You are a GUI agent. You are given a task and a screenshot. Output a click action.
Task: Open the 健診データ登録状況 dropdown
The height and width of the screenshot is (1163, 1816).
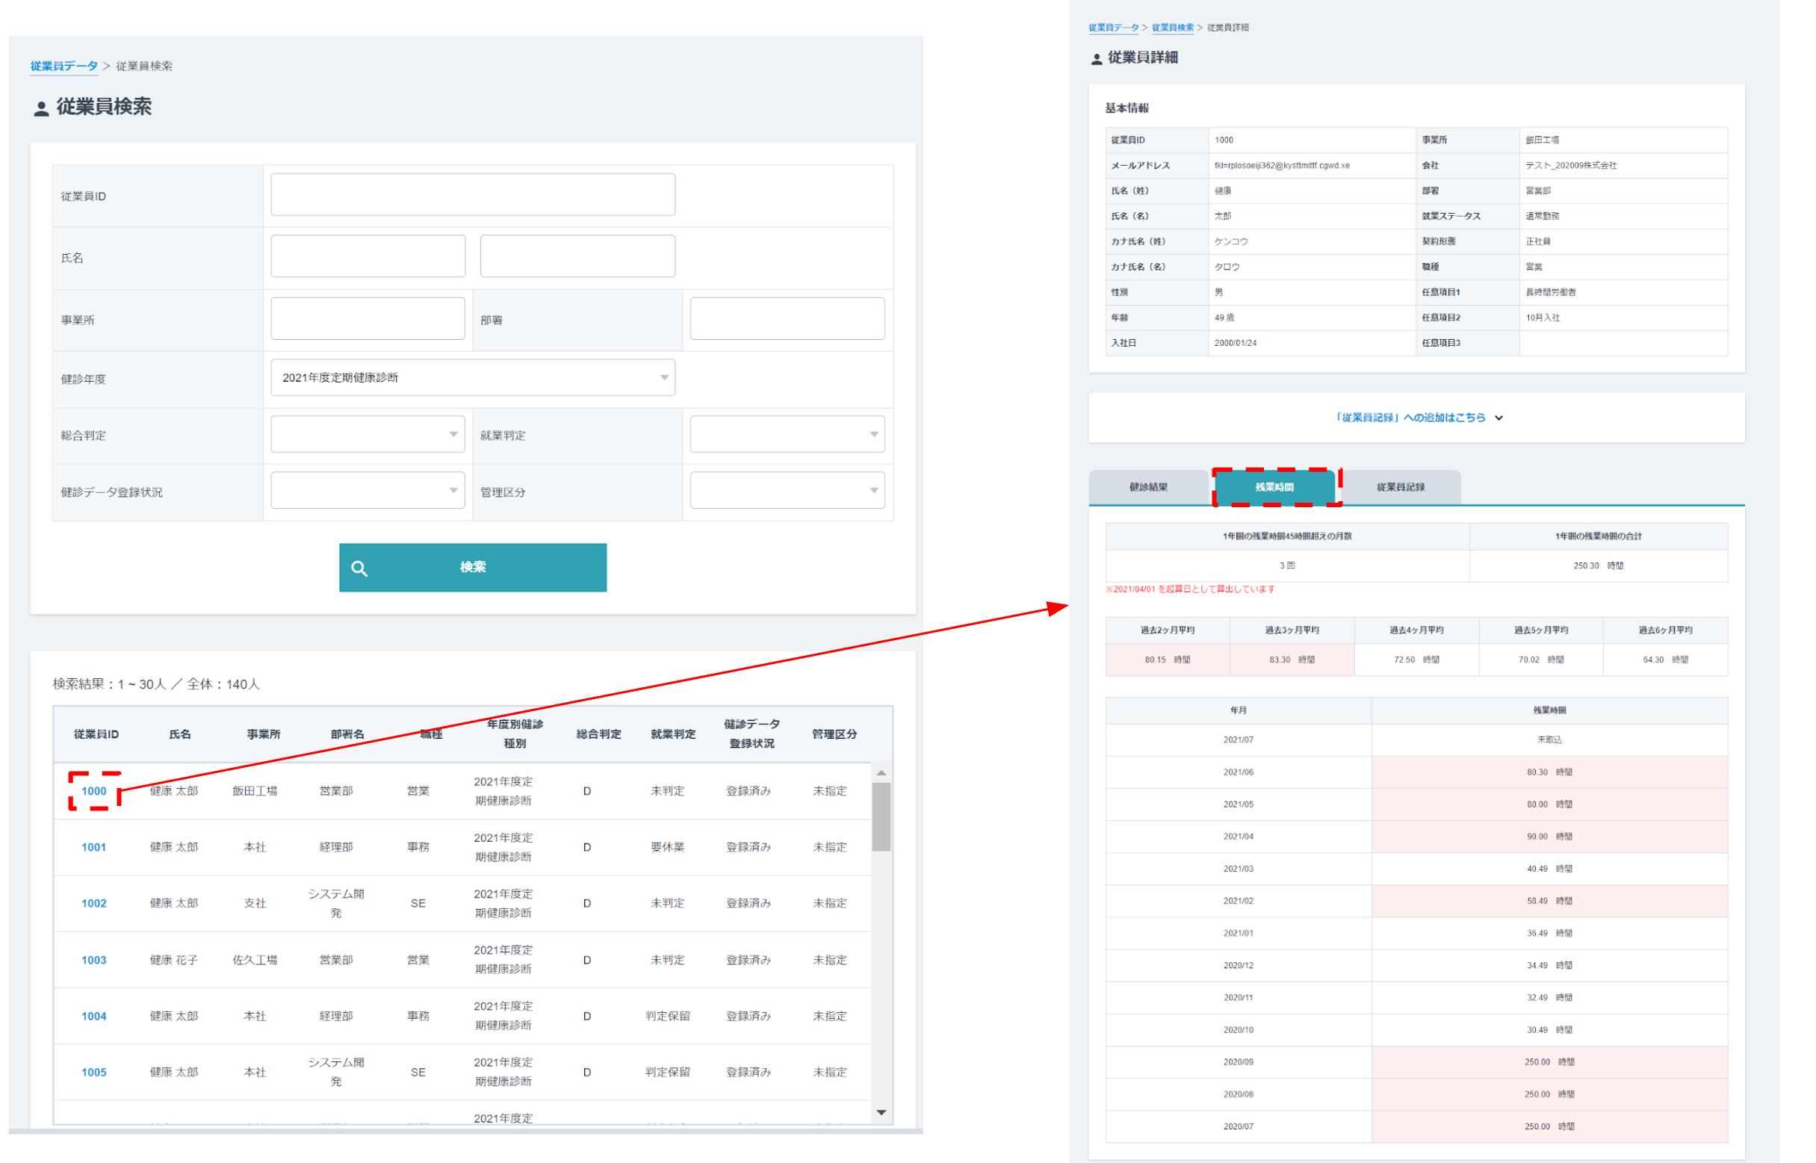click(368, 491)
